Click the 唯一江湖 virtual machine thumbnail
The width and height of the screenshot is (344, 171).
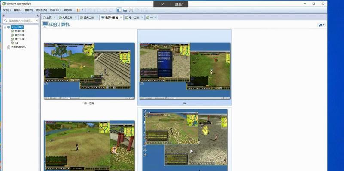coord(89,71)
